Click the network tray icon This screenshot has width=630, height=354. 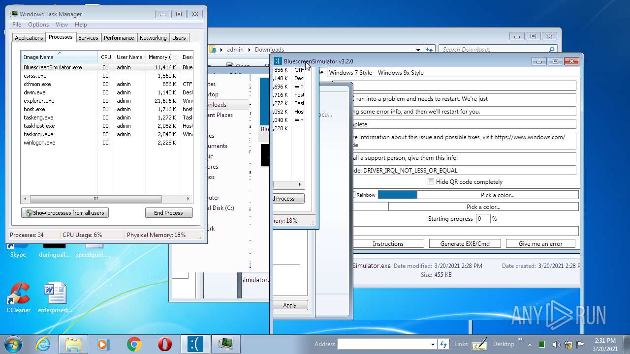coord(568,345)
